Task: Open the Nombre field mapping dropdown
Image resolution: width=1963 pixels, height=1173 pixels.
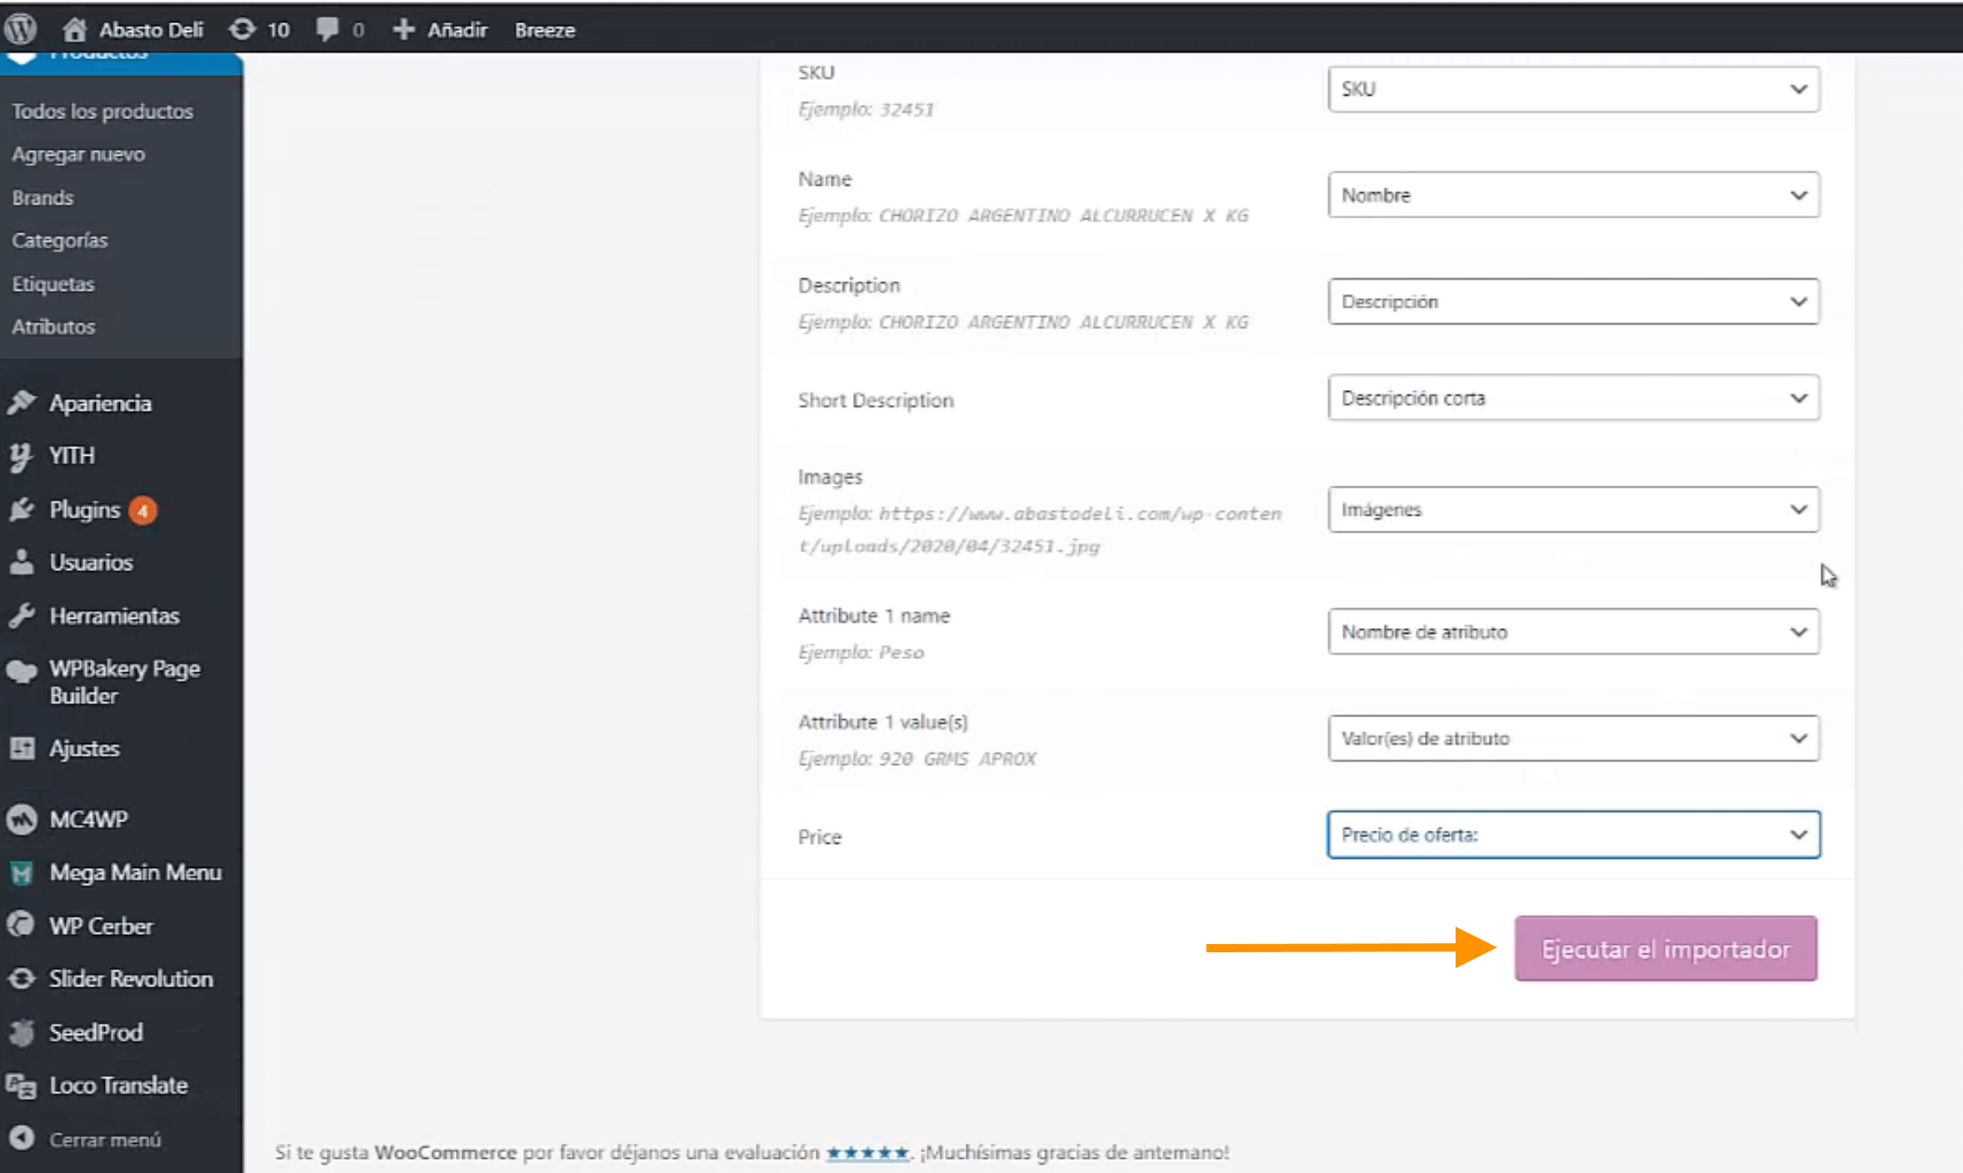Action: tap(1573, 195)
